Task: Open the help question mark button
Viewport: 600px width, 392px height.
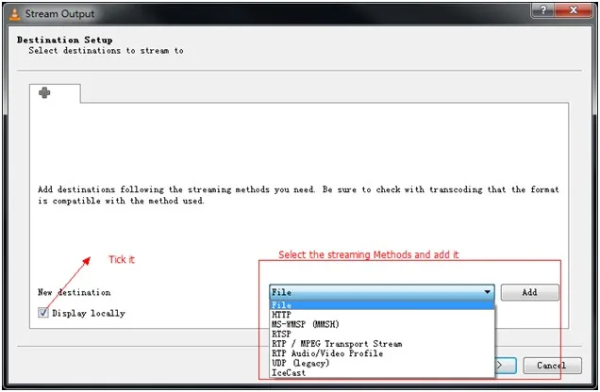Action: [x=543, y=10]
